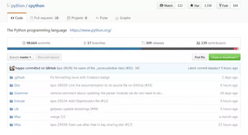This screenshot has width=248, height=135.
Task: Open the Lib folder
Action: click(16, 109)
